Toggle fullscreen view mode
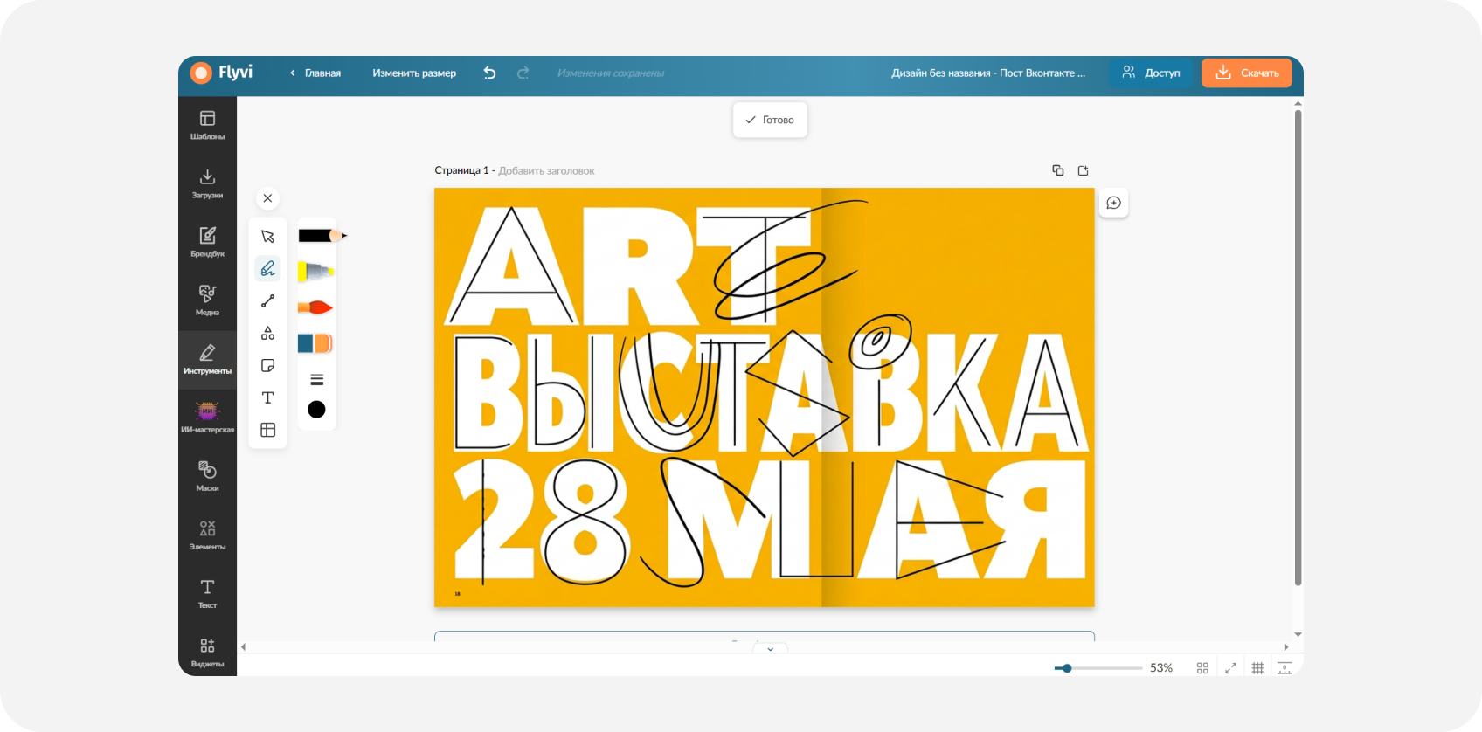This screenshot has height=732, width=1482. [1230, 668]
